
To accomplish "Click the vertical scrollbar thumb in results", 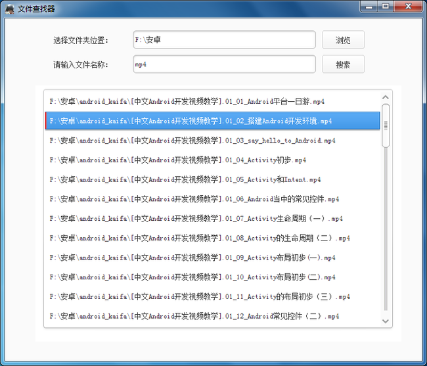I will pos(386,126).
